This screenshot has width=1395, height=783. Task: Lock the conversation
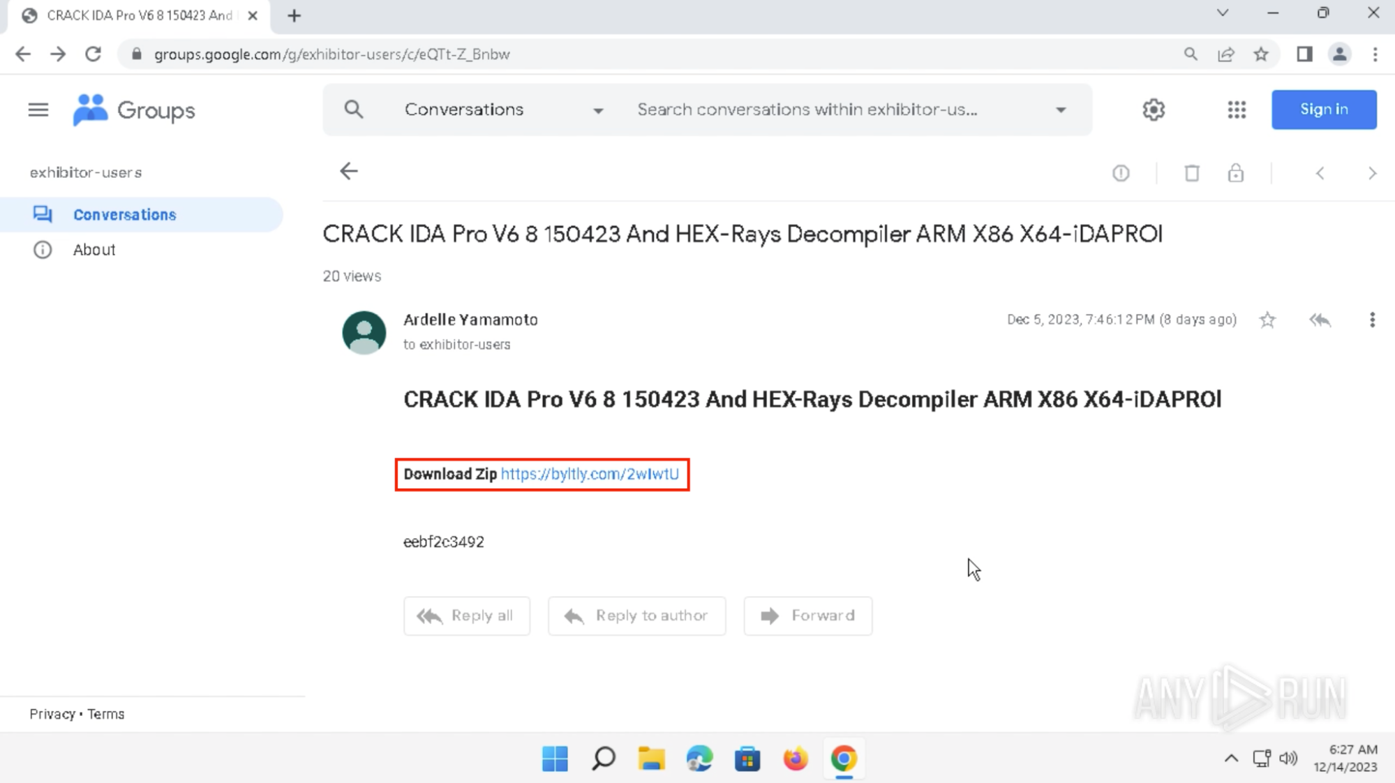click(x=1235, y=172)
